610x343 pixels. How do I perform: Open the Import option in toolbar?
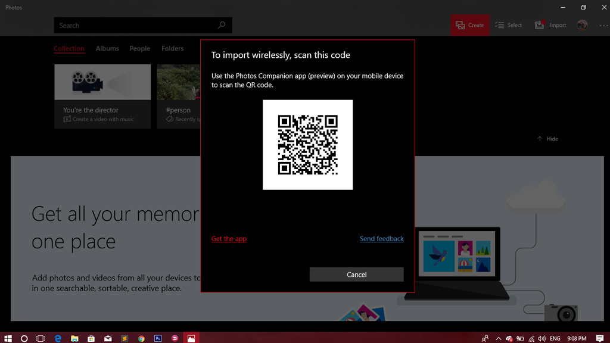(x=550, y=25)
